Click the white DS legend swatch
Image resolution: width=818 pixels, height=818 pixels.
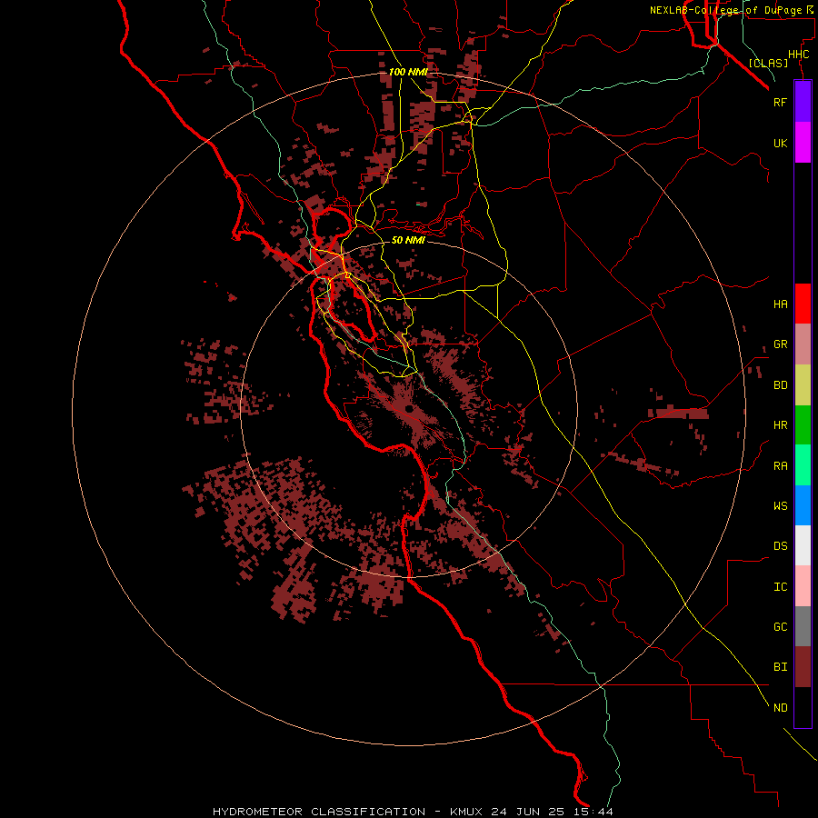pyautogui.click(x=803, y=545)
